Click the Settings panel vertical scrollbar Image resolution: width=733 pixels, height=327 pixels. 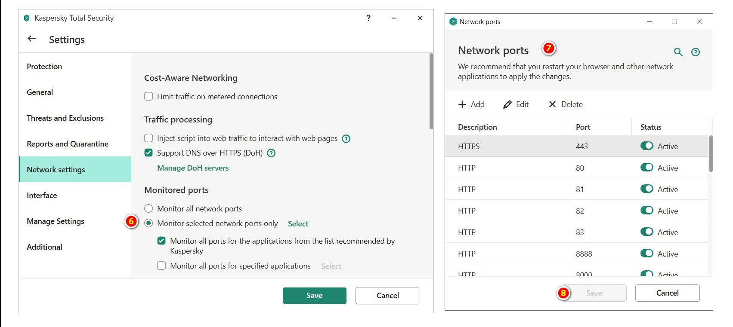click(431, 91)
